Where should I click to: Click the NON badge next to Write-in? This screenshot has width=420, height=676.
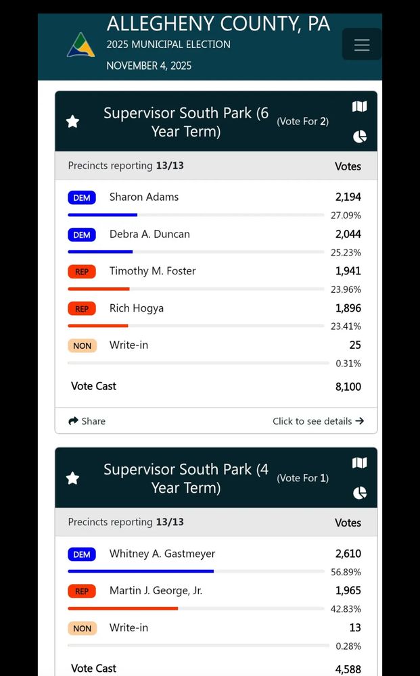coord(82,345)
